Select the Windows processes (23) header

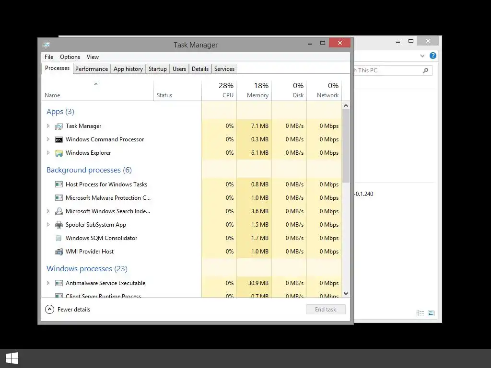click(87, 269)
